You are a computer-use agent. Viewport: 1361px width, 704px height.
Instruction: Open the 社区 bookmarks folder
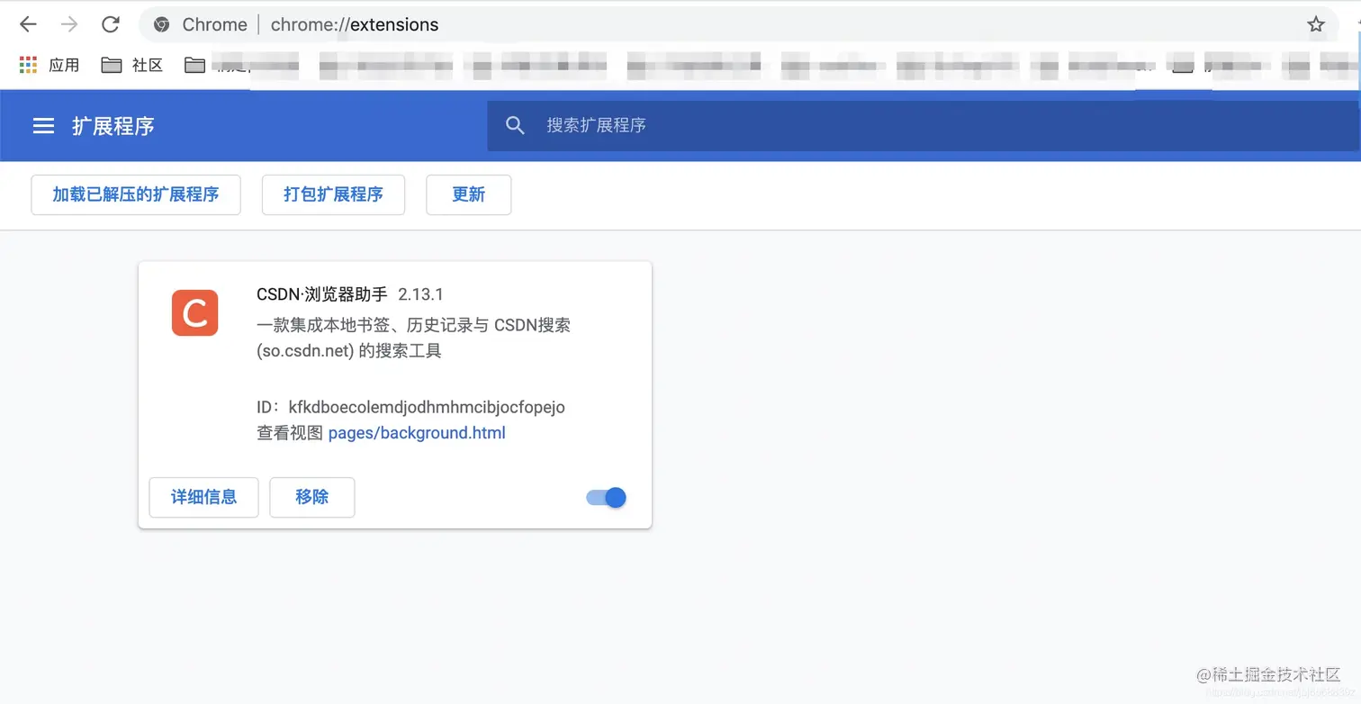coord(132,65)
